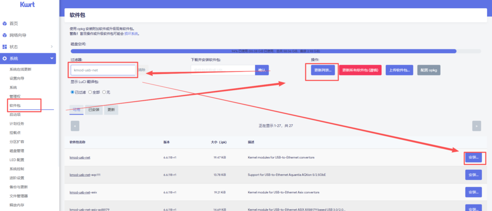The height and width of the screenshot is (211, 492).
Task: Click description mentioning Aquantia AQtion 5/2.5GbE
Action: click(287, 175)
